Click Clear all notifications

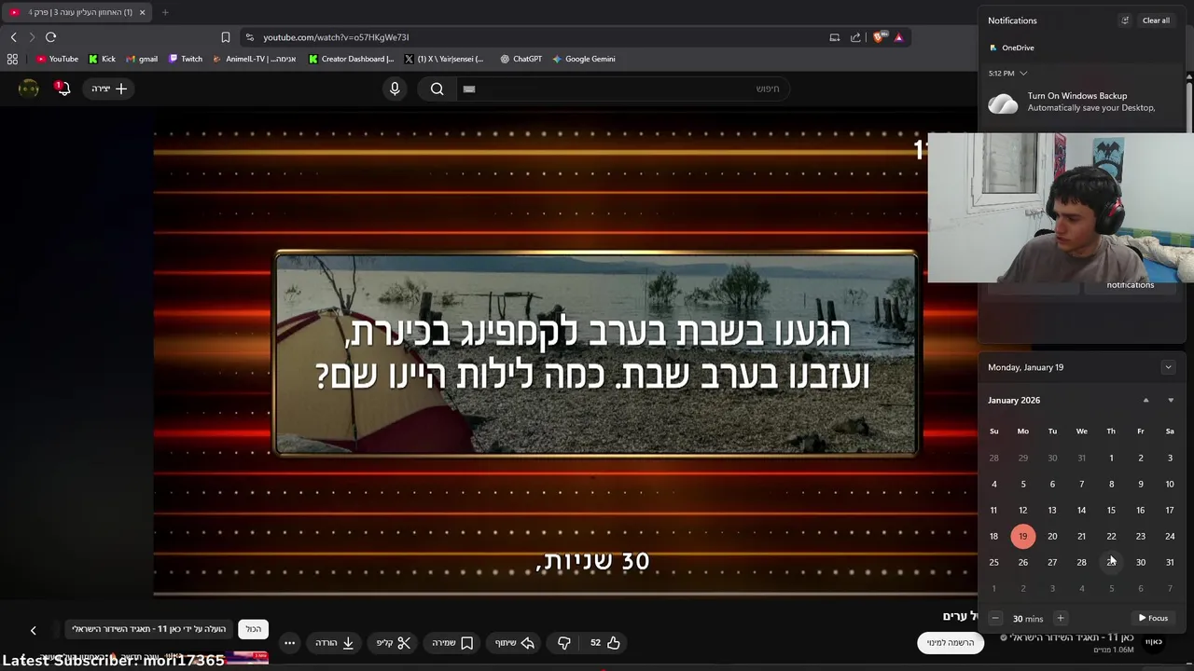click(x=1156, y=21)
